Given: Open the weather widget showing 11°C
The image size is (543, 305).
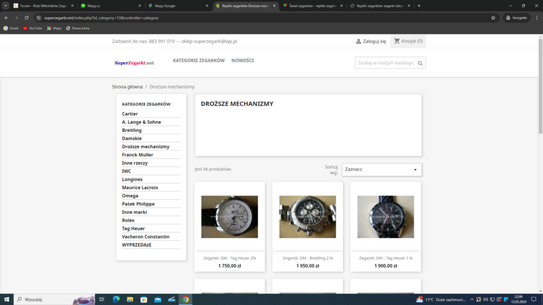Looking at the screenshot, I should (x=441, y=300).
